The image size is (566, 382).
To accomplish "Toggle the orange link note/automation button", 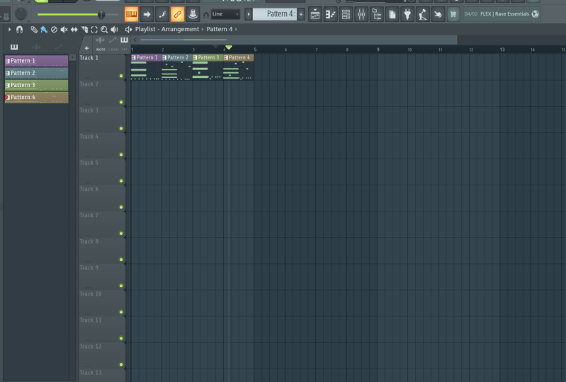I will (177, 14).
